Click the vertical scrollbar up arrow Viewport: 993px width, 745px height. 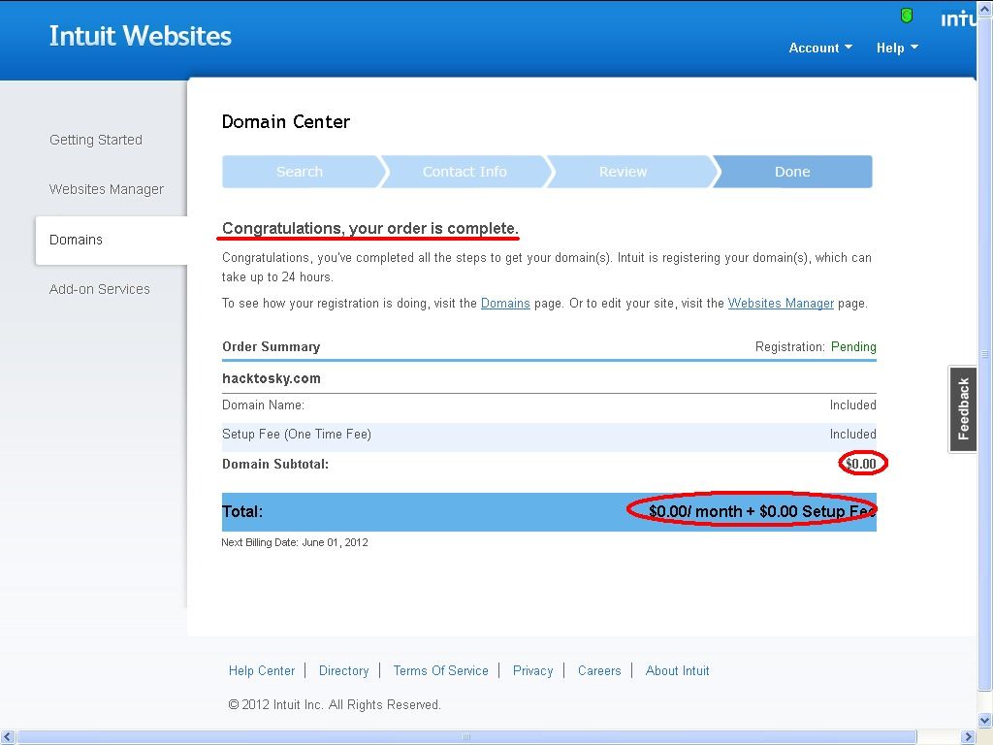[x=985, y=9]
